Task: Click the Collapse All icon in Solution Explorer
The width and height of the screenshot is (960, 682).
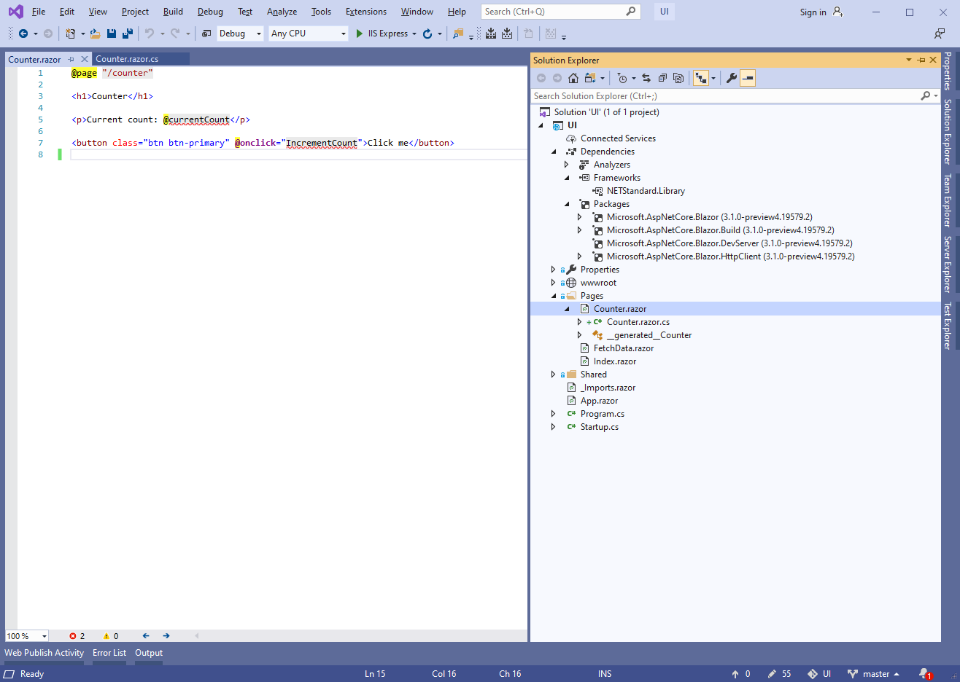Action: point(662,78)
